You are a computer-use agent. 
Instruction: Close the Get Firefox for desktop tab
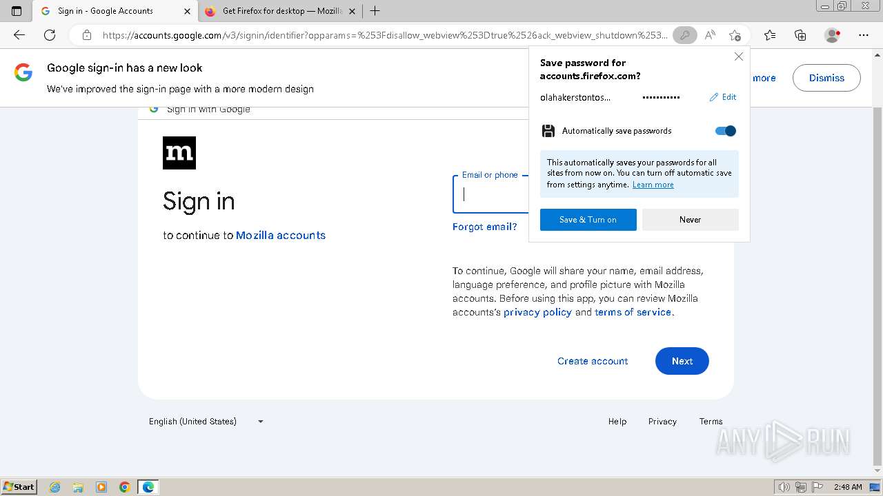(353, 11)
